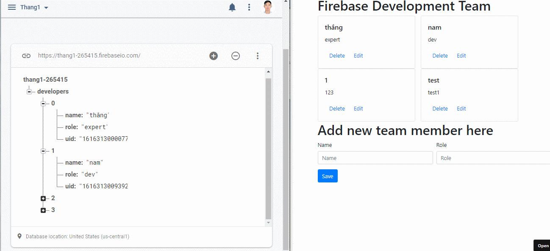Viewport: 550px width, 251px height.
Task: Open the database card's three-dot menu
Action: (x=257, y=56)
